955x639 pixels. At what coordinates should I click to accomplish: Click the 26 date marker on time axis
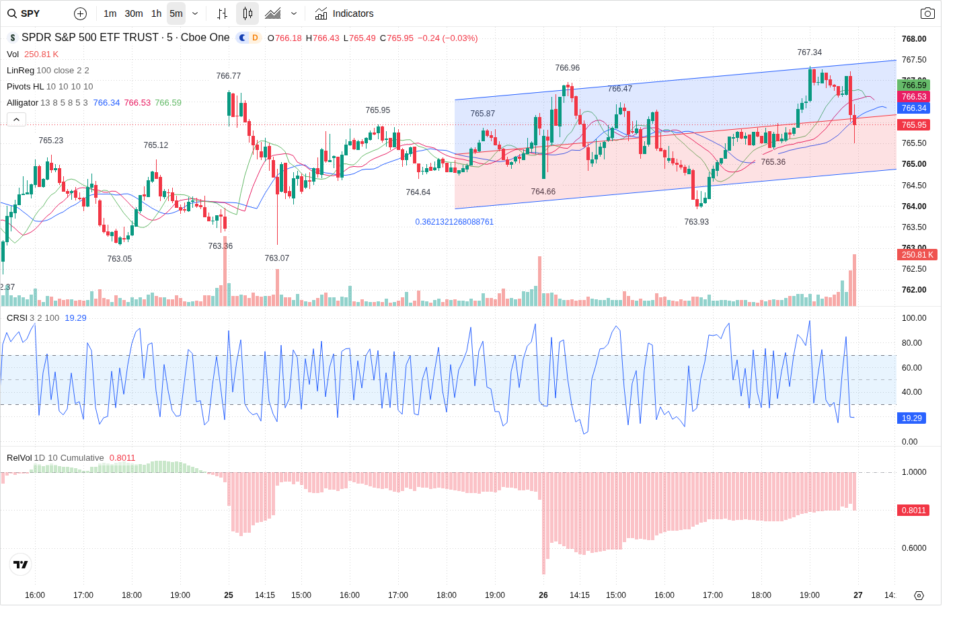543,595
